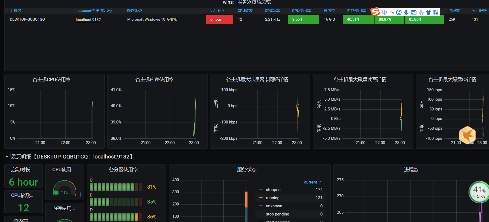Image resolution: width=489 pixels, height=222 pixels.
Task: Open the CPU核数 stat panel title
Action: point(22,195)
